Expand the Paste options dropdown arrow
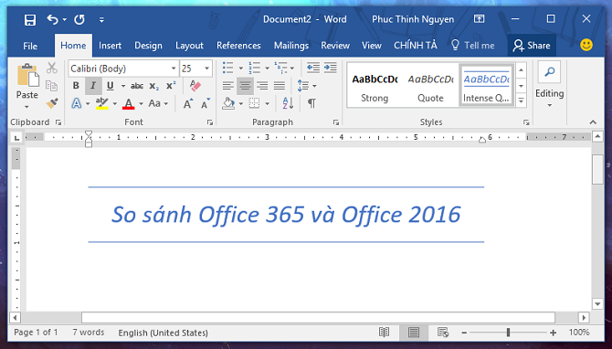This screenshot has height=349, width=612. 26,107
